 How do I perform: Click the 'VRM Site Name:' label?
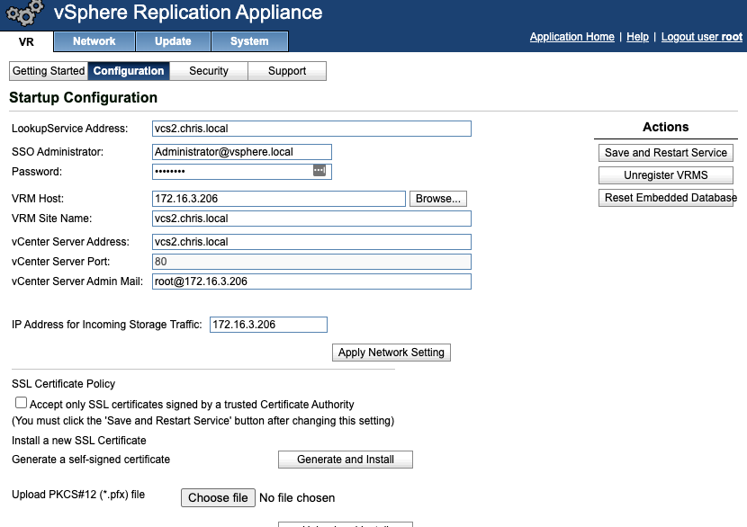pyautogui.click(x=52, y=219)
